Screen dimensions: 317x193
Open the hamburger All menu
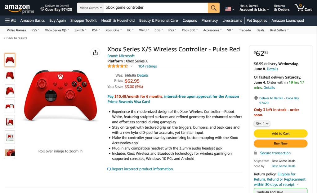[x=11, y=20]
